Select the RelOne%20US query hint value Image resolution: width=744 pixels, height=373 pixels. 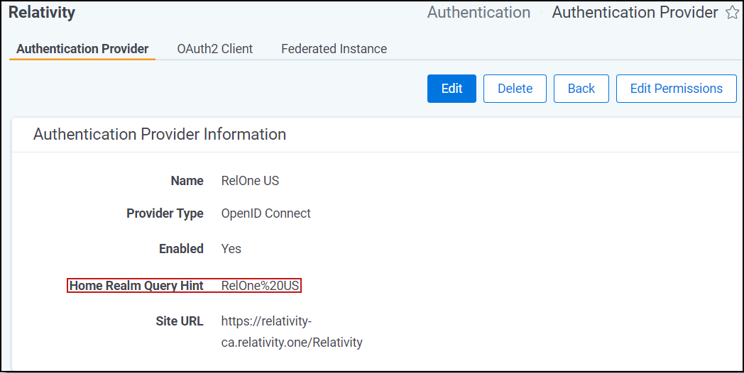click(261, 286)
